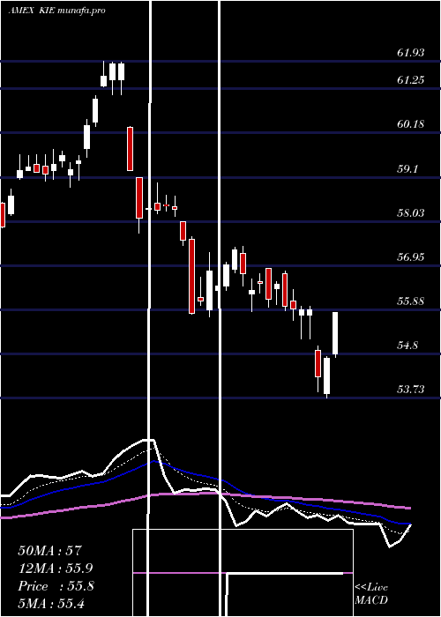Screen dimensions: 441x617
Task: Click the AMEX KIE munafa.pro title
Action: (x=56, y=11)
